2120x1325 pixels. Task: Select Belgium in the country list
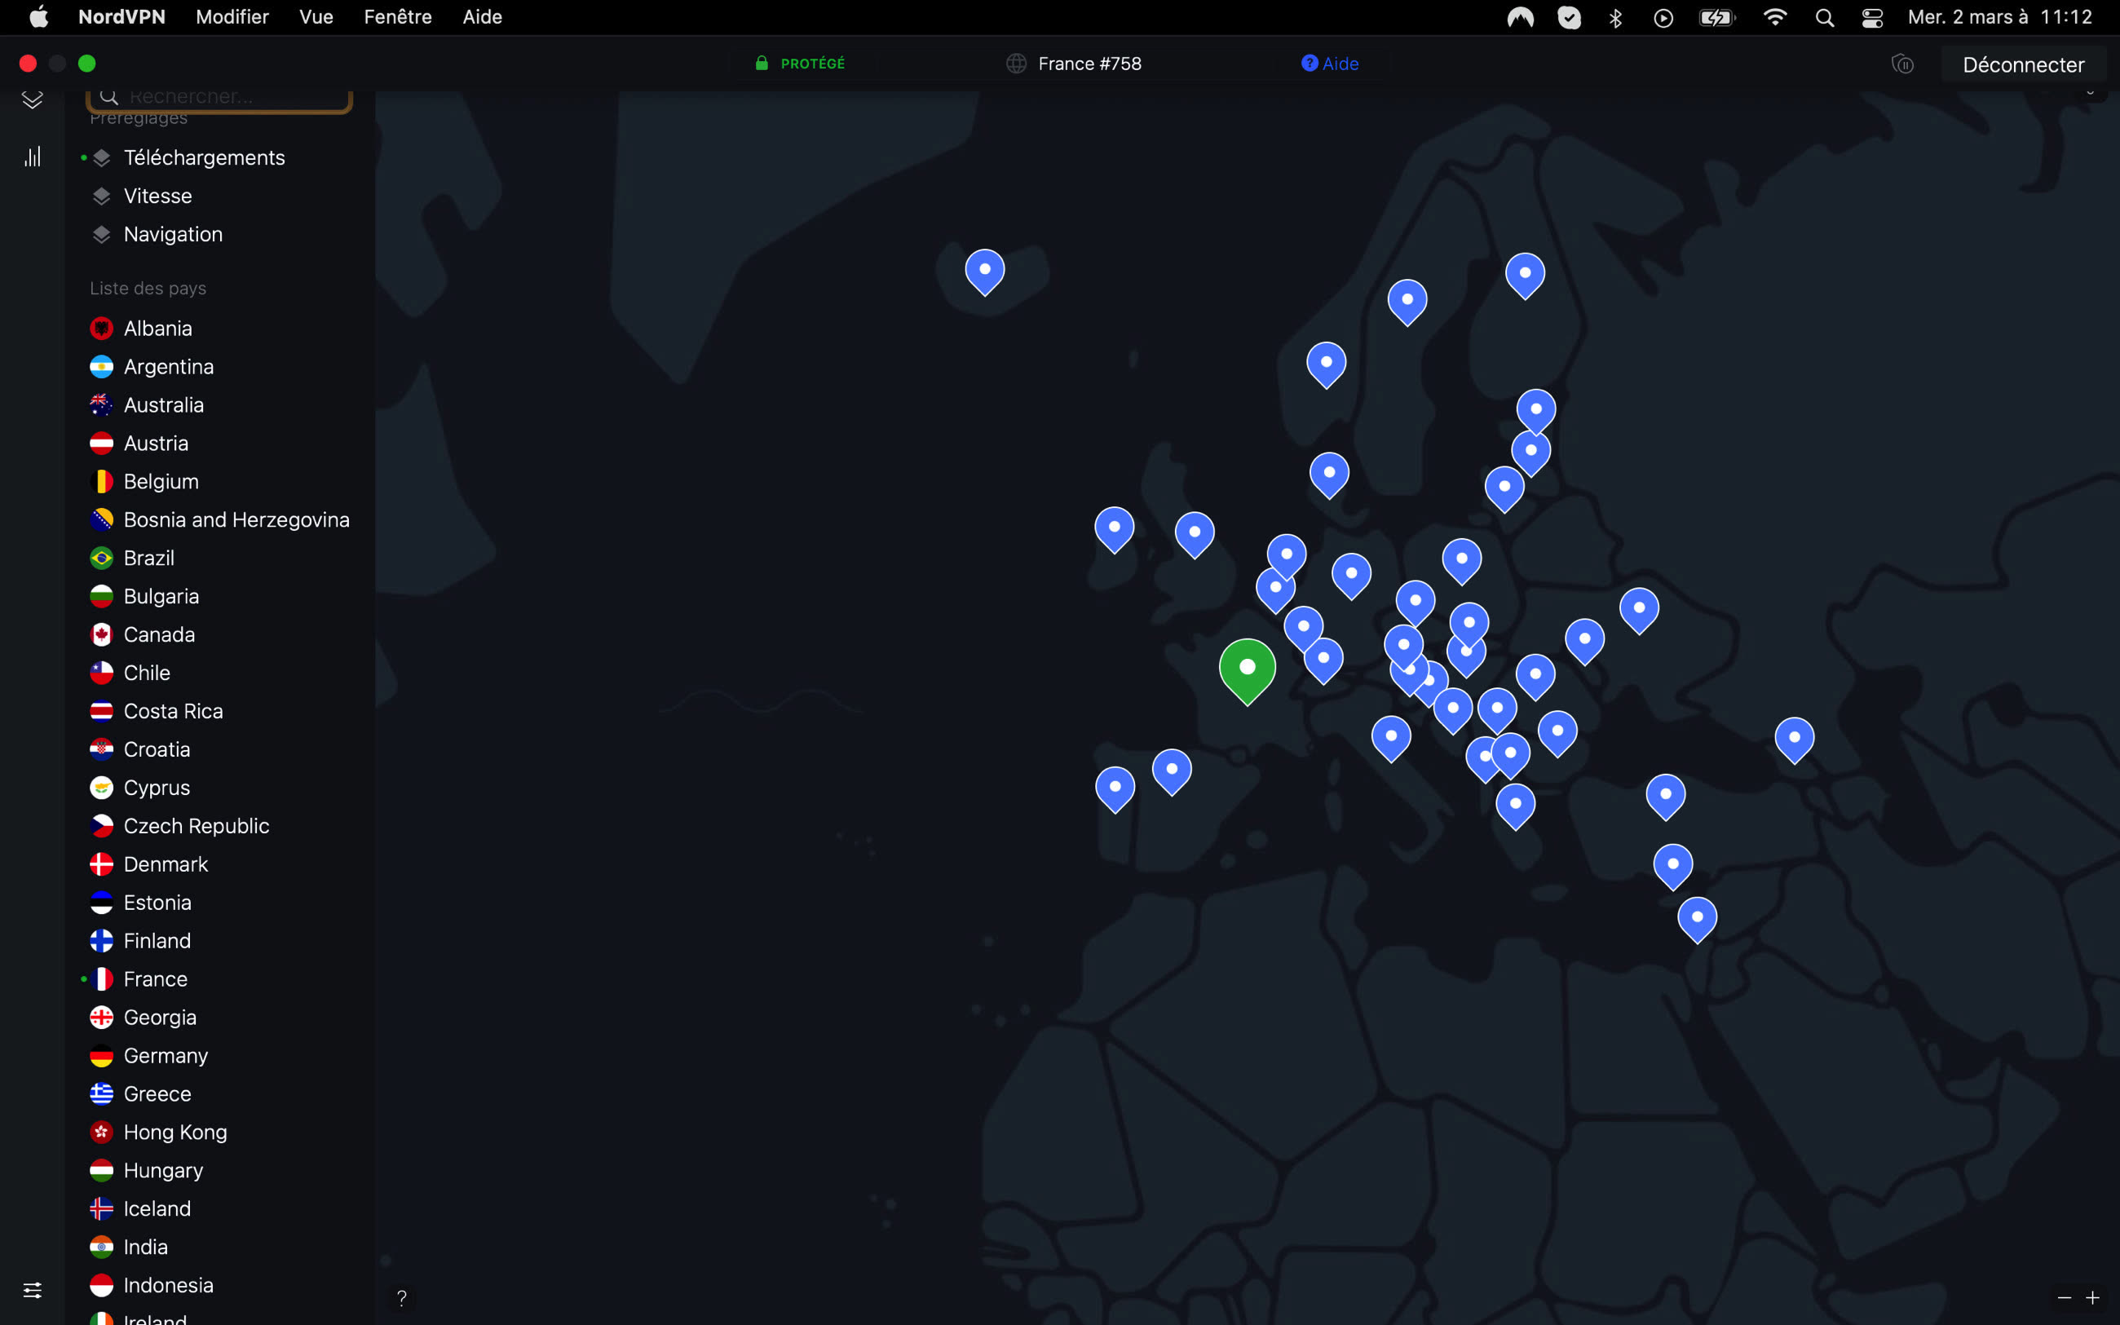[x=161, y=482]
